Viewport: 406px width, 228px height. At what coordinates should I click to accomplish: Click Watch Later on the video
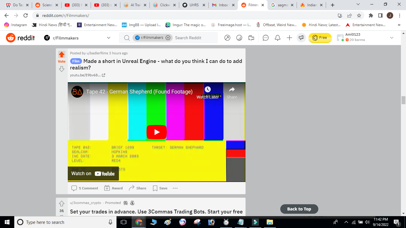(207, 93)
